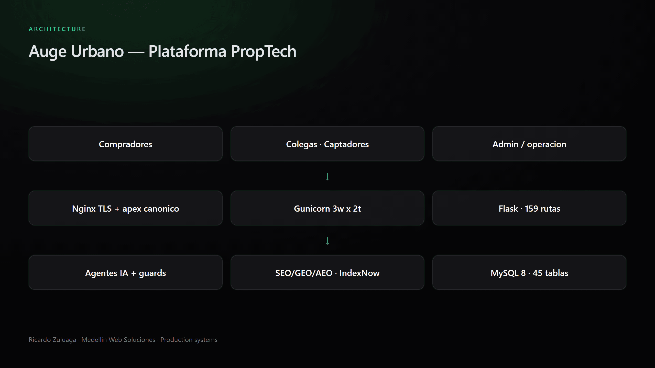Click the ARCHITECTURE heading label

(x=57, y=29)
